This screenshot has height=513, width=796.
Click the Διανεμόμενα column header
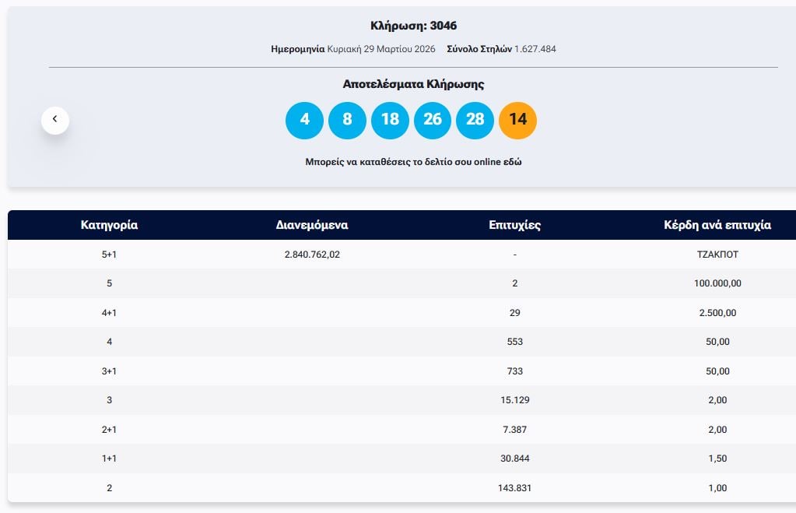click(x=312, y=225)
